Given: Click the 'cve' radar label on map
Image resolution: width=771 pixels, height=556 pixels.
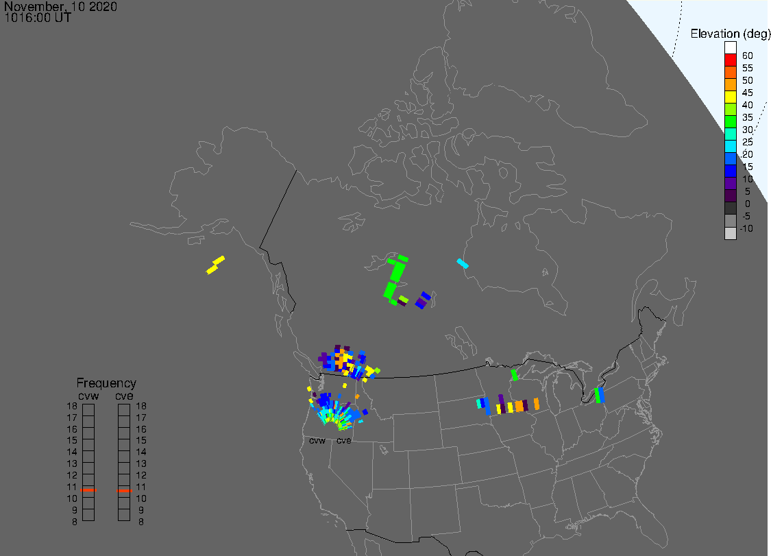Looking at the screenshot, I should pos(344,441).
